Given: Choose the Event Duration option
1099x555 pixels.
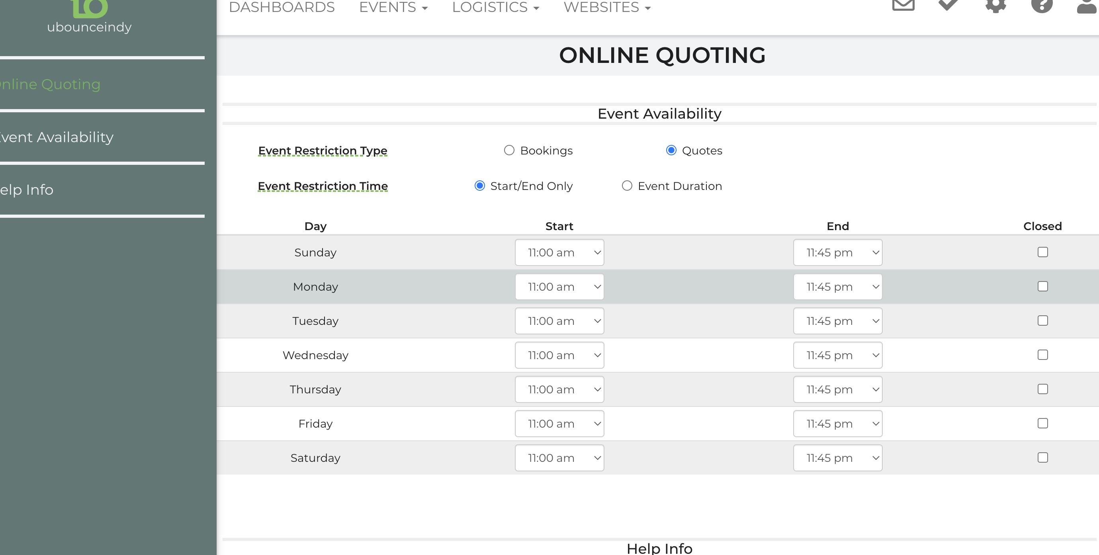Looking at the screenshot, I should (627, 186).
